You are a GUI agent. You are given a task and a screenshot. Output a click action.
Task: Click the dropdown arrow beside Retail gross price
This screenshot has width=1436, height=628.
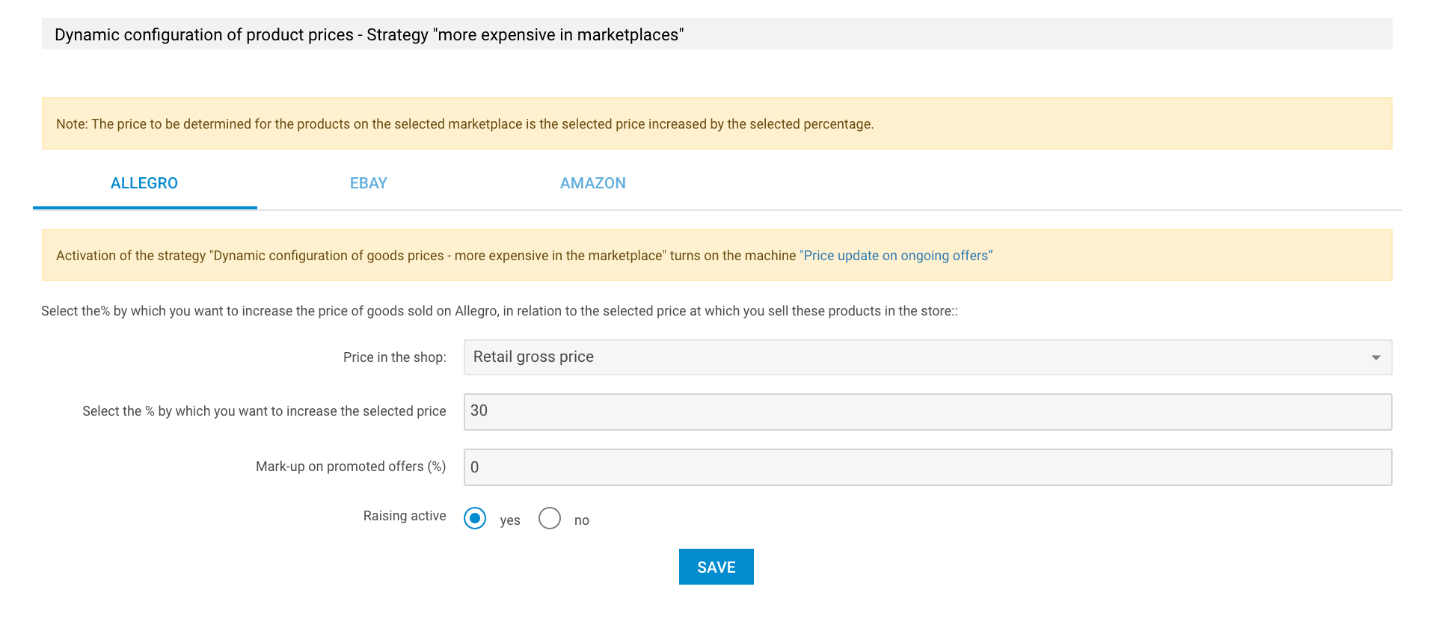[1375, 357]
